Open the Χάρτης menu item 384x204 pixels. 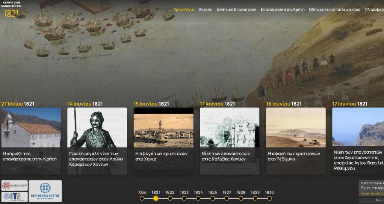point(205,9)
